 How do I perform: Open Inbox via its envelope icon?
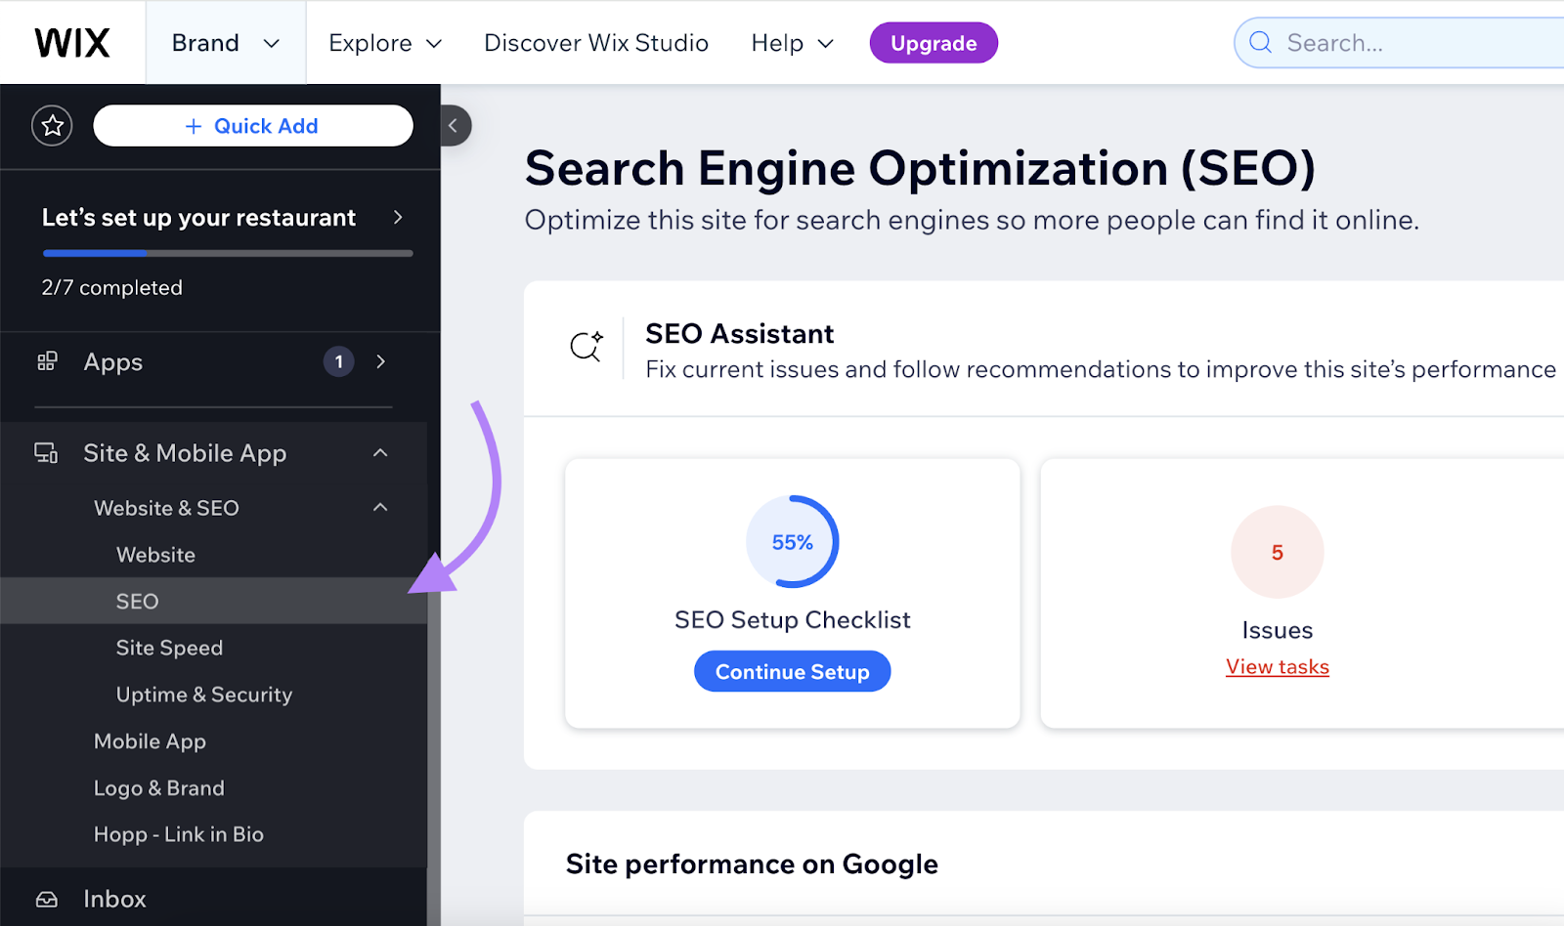coord(45,898)
